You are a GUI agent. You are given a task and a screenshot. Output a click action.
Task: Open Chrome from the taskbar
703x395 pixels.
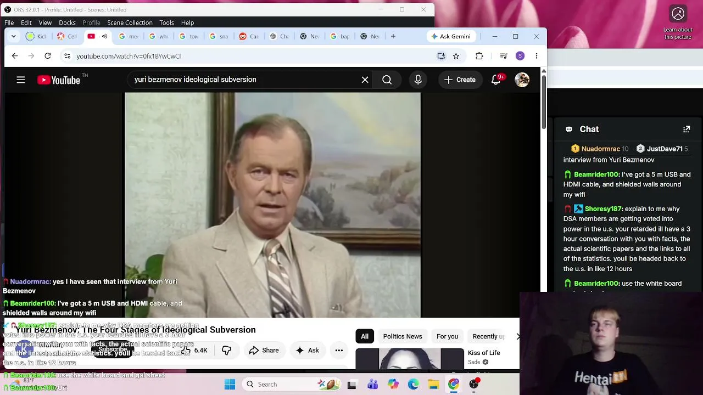454,385
